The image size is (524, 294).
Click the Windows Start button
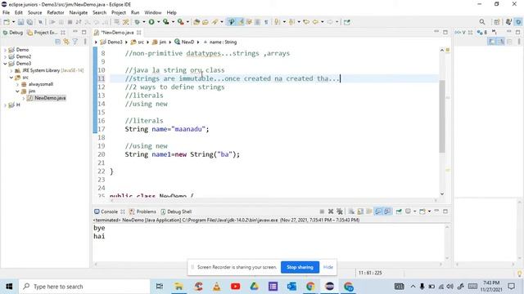[x=9, y=287]
